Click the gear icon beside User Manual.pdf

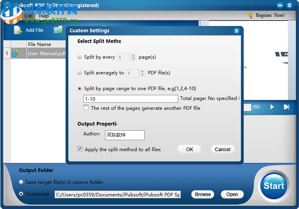(x=15, y=54)
